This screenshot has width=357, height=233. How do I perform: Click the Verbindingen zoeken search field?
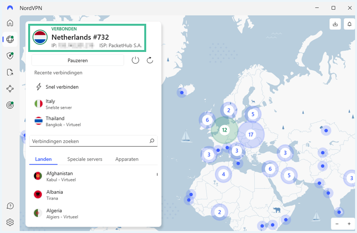coord(93,141)
